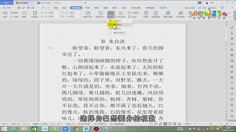Select Two columns (两栏) option

(x=120, y=25)
